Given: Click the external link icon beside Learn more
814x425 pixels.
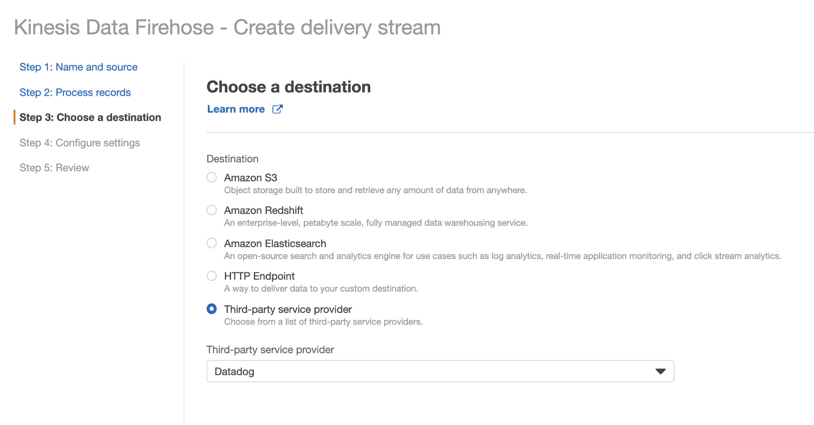Looking at the screenshot, I should click(277, 109).
